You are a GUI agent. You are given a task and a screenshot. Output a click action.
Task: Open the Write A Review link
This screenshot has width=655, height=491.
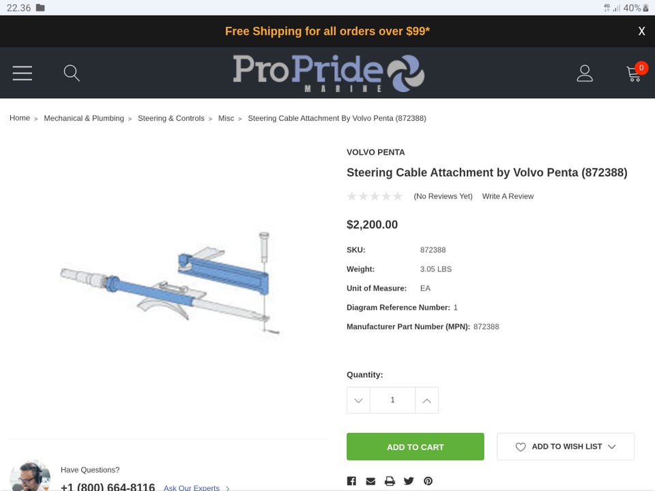pos(508,196)
